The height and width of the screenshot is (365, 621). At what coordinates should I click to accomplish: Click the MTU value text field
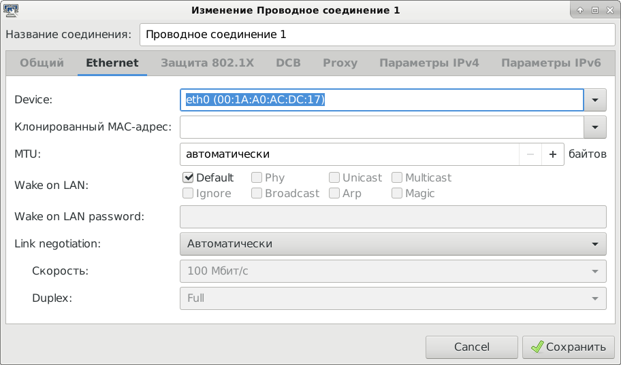click(x=349, y=154)
